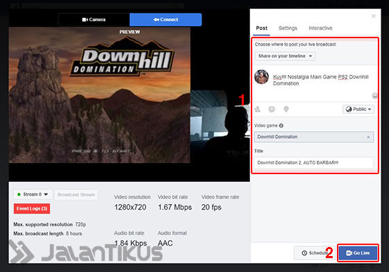The image size is (389, 272).
Task: Click the Max. broadcast length 8 hours text
Action: [x=48, y=234]
